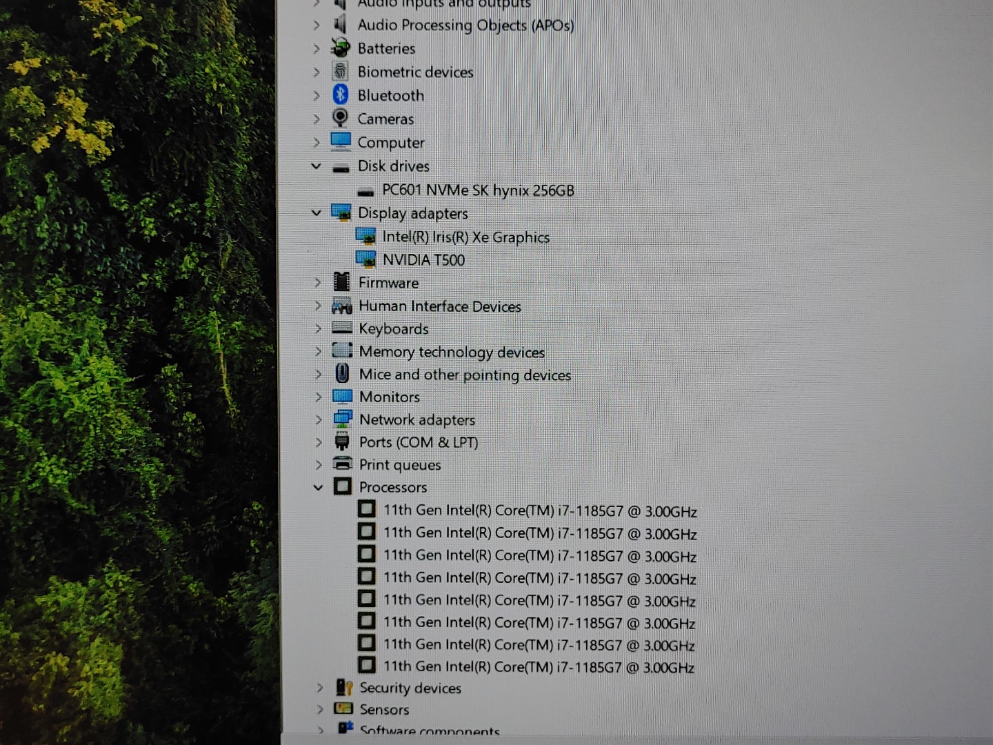Click the Ports (COM & LPT) icon

(342, 441)
